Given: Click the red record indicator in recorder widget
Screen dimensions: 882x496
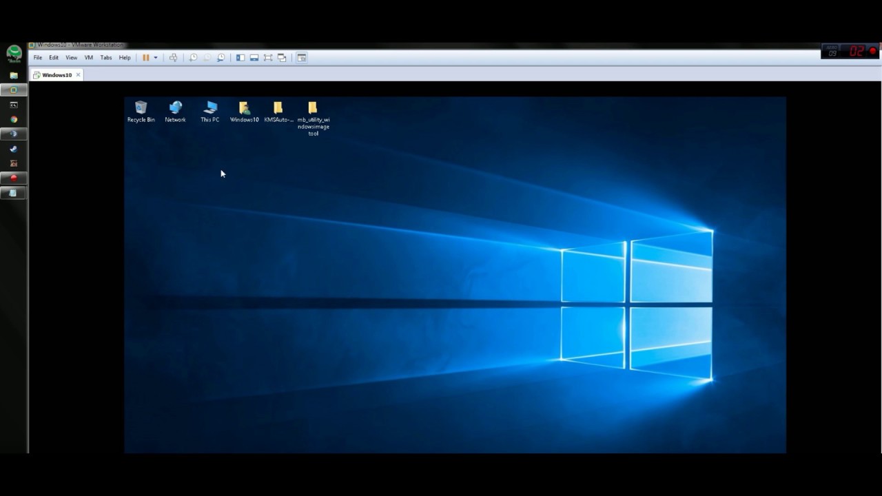Looking at the screenshot, I should pyautogui.click(x=873, y=51).
